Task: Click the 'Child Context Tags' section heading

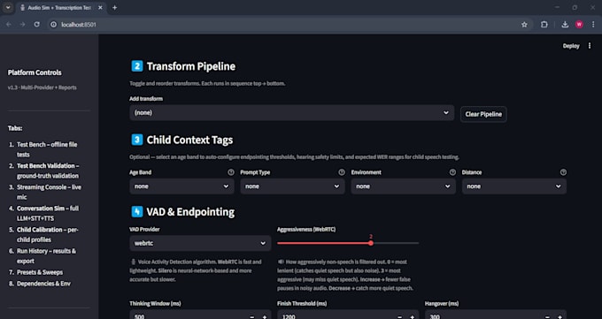Action: pos(189,140)
